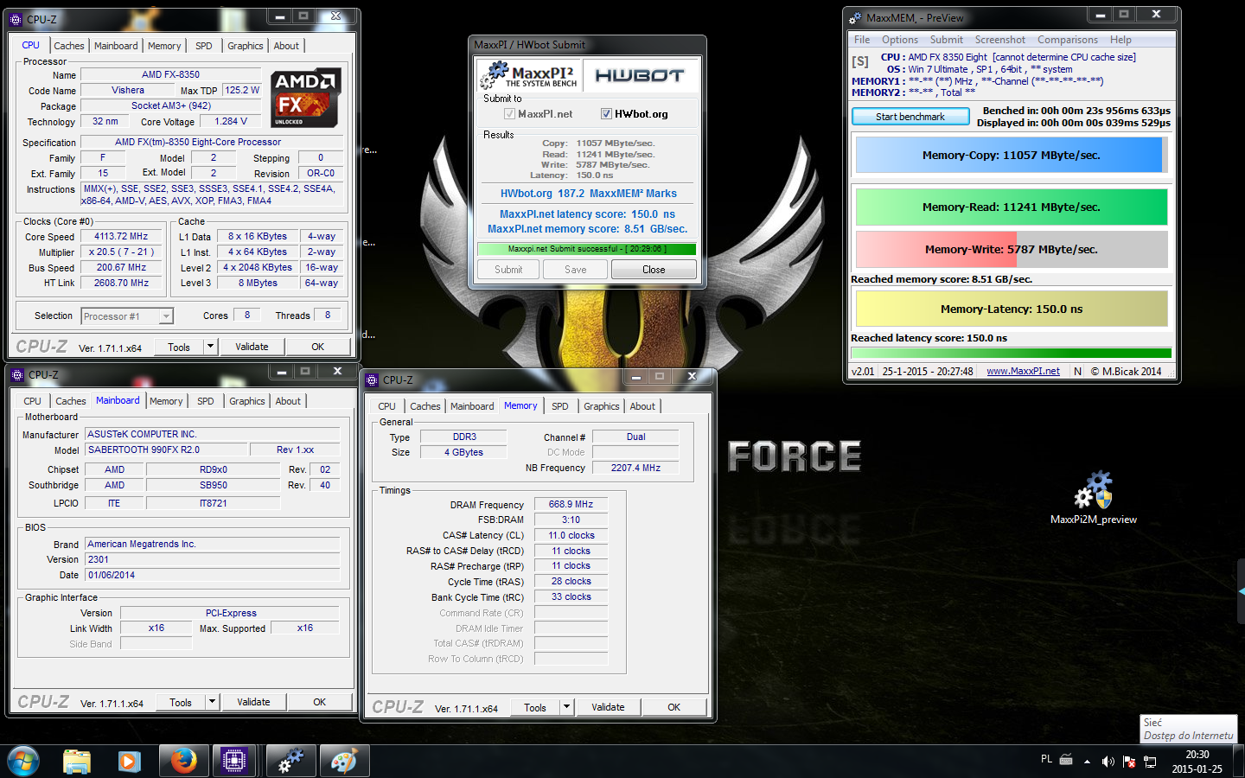The image size is (1245, 778).
Task: Click the PL language indicator
Action: point(1046,759)
